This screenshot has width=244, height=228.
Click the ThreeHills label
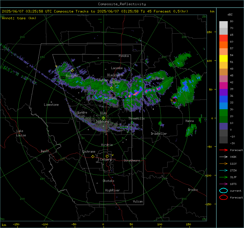click(x=136, y=118)
